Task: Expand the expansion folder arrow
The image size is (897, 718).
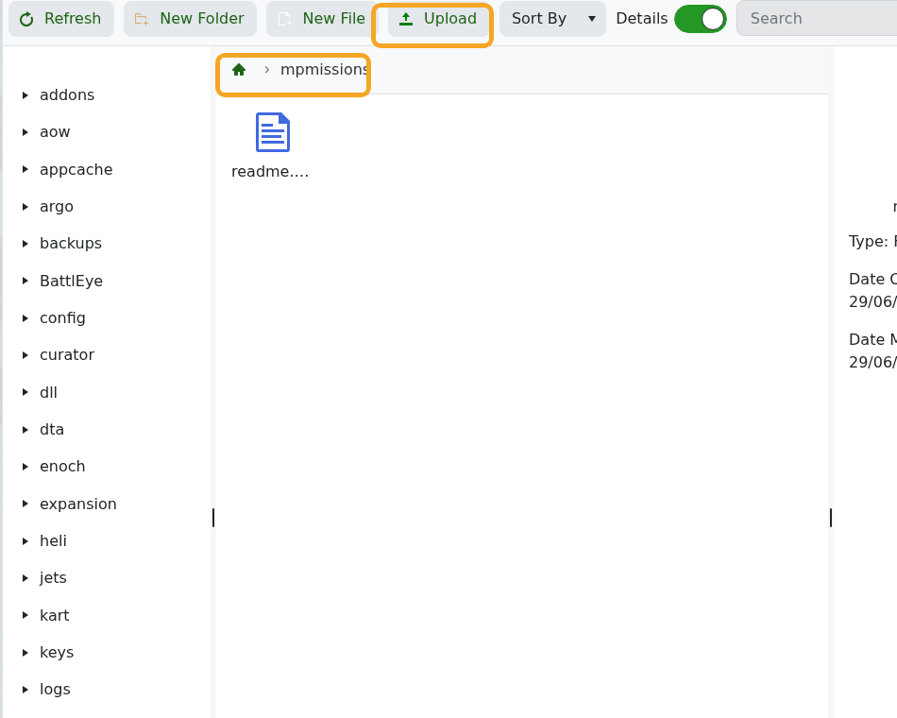Action: (x=25, y=504)
